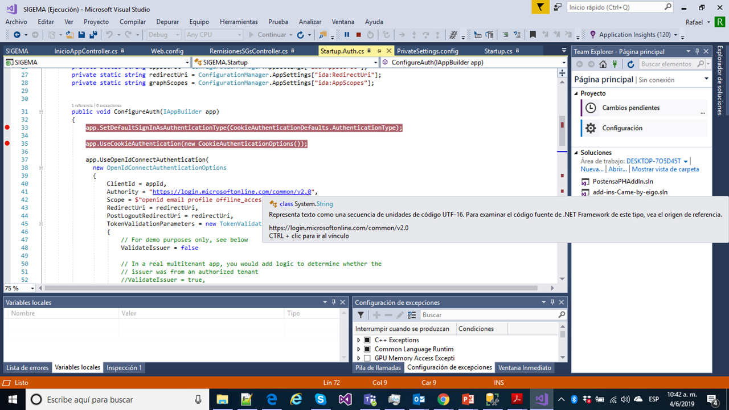Click the filter icon in Configuración de excepciones
The image size is (729, 410).
(361, 314)
